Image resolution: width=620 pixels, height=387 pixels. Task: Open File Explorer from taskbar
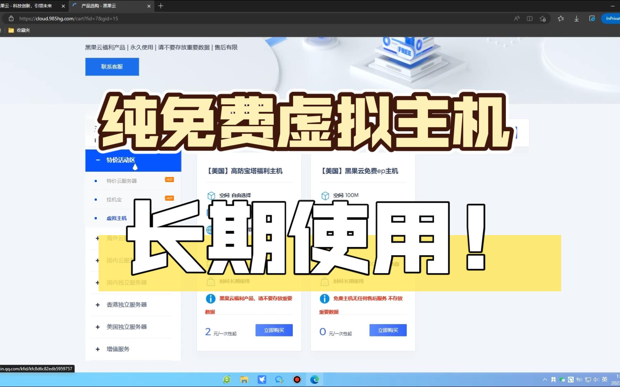(244, 379)
